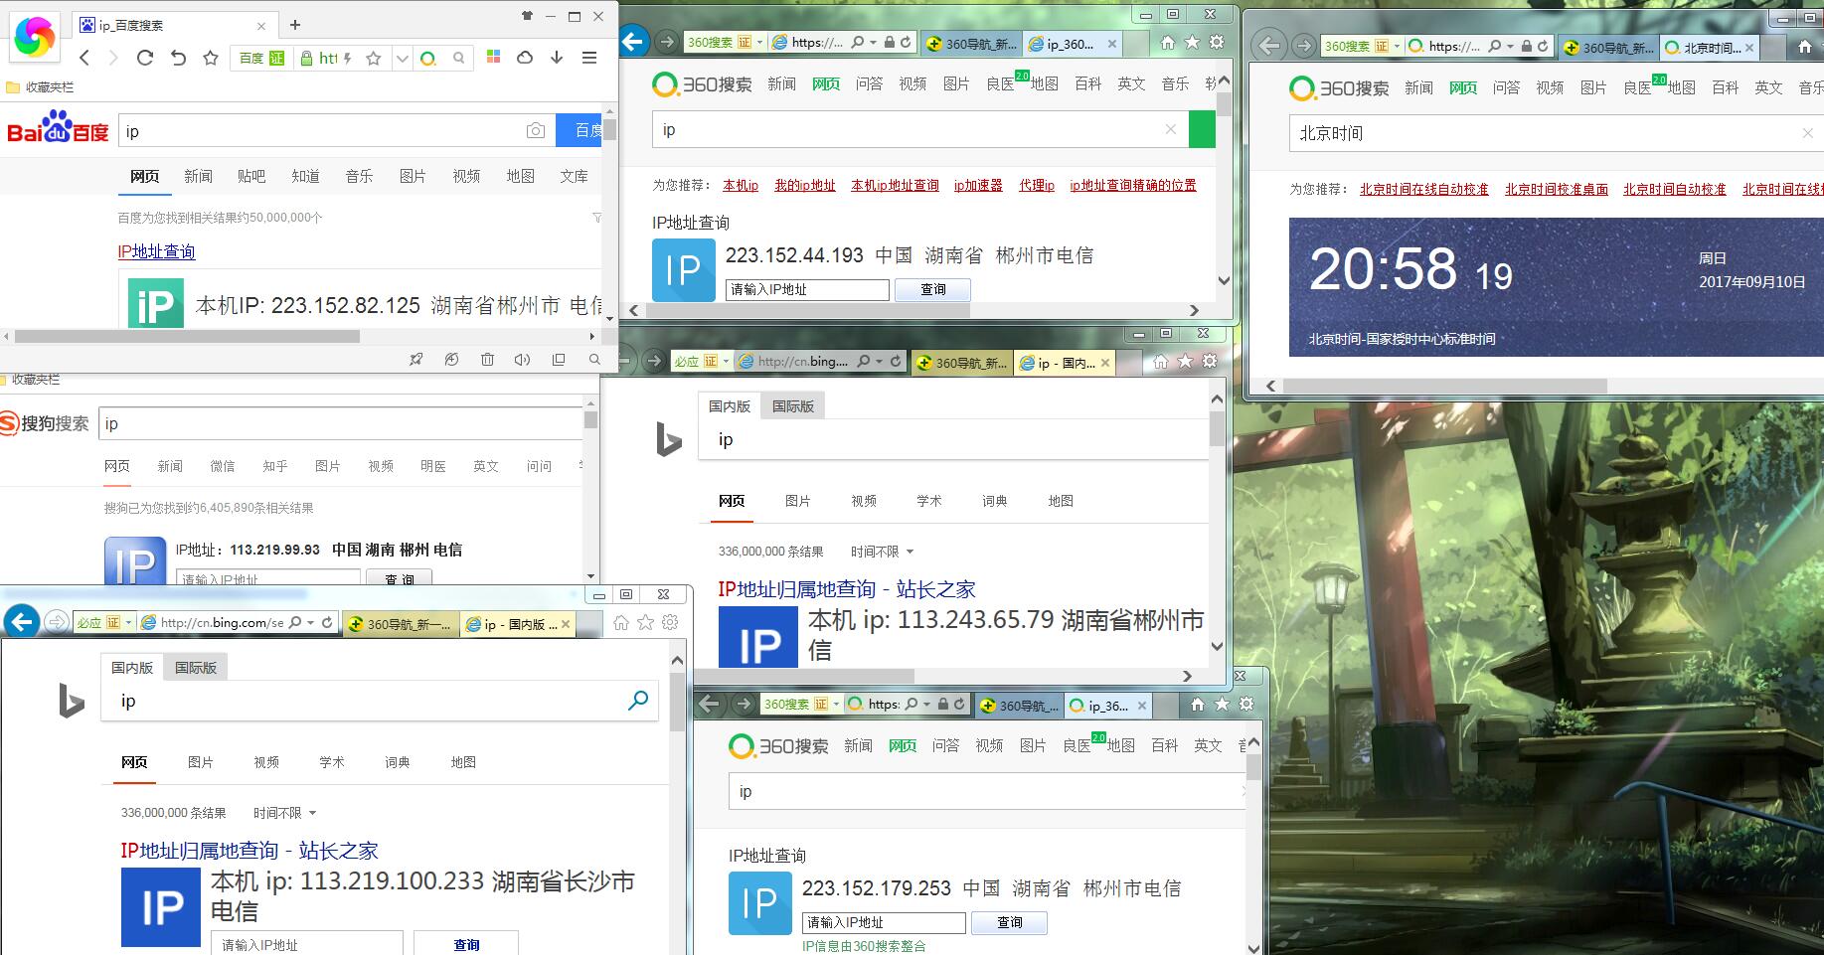1824x955 pixels.
Task: Switch to the 国际版 tab in the 113.243.65.79 Bing window
Action: (x=793, y=406)
